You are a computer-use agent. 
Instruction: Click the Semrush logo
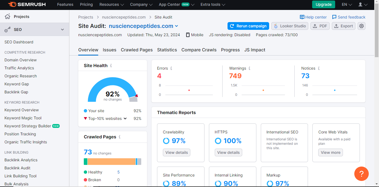(x=27, y=4)
